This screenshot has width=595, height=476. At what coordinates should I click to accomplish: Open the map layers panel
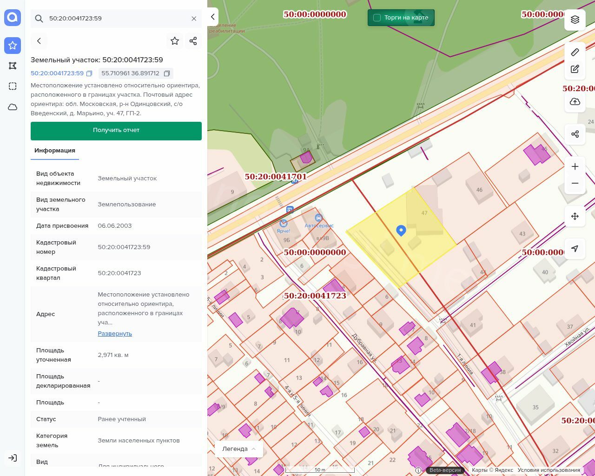click(575, 20)
